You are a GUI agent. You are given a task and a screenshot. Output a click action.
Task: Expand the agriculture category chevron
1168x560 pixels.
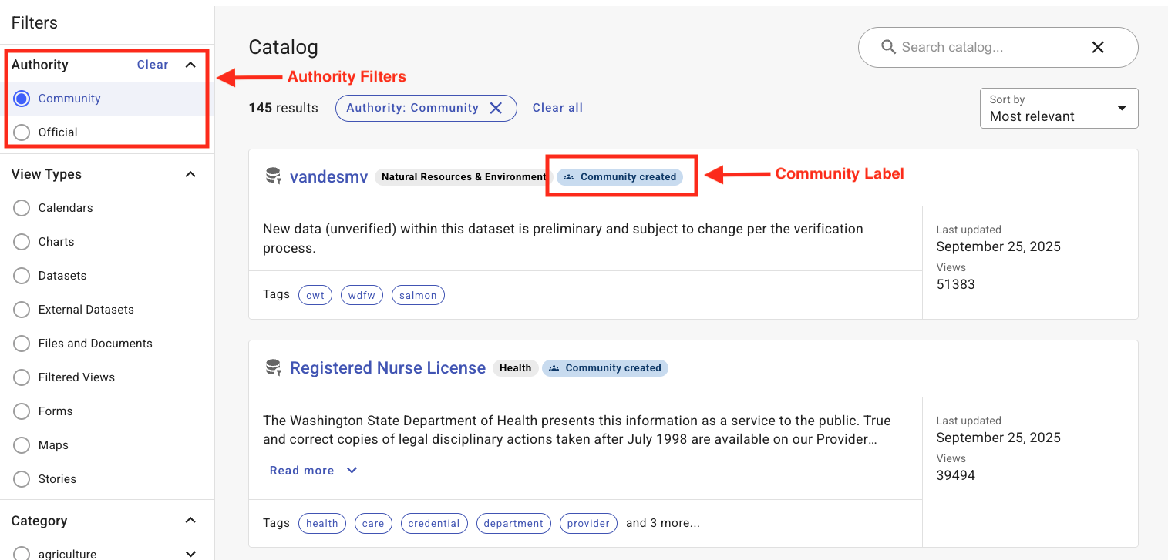tap(190, 554)
